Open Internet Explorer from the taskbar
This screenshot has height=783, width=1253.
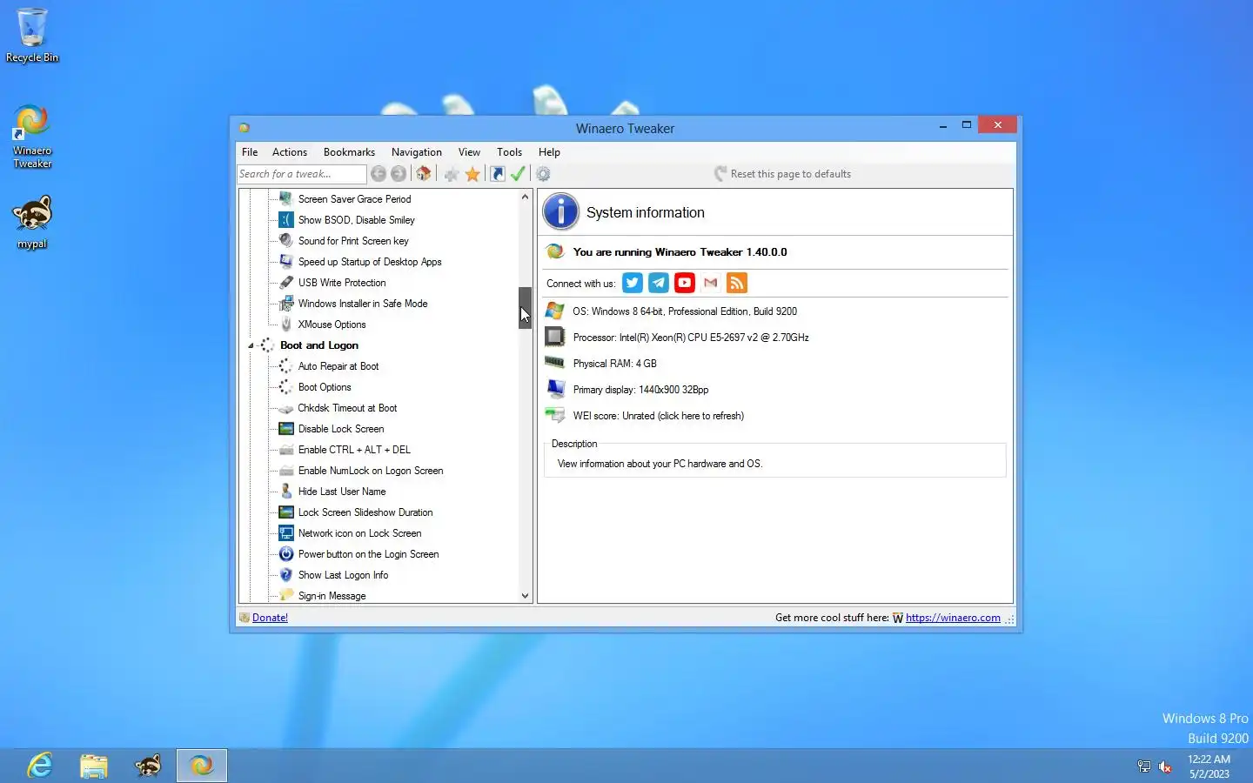pos(40,766)
